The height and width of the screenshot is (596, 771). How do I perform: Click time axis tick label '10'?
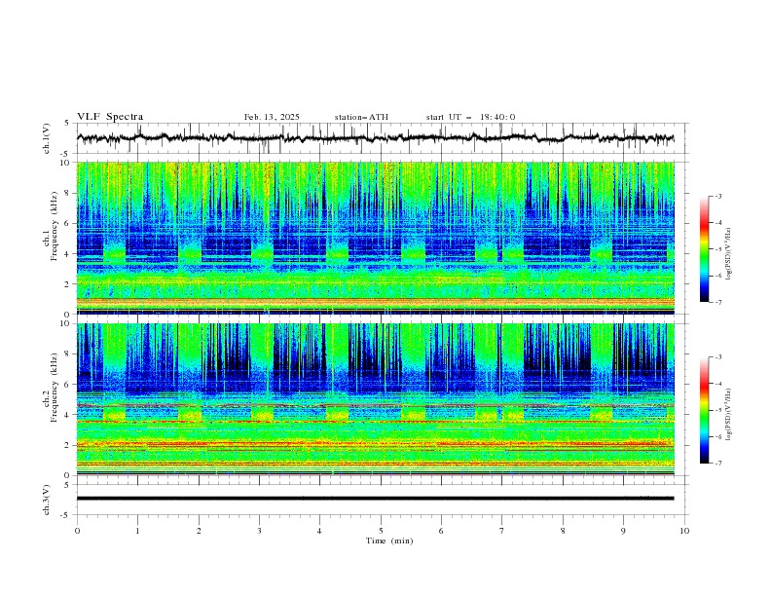tap(684, 531)
